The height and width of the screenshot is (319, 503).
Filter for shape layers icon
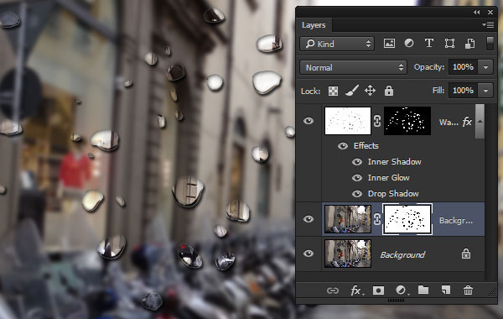point(449,44)
